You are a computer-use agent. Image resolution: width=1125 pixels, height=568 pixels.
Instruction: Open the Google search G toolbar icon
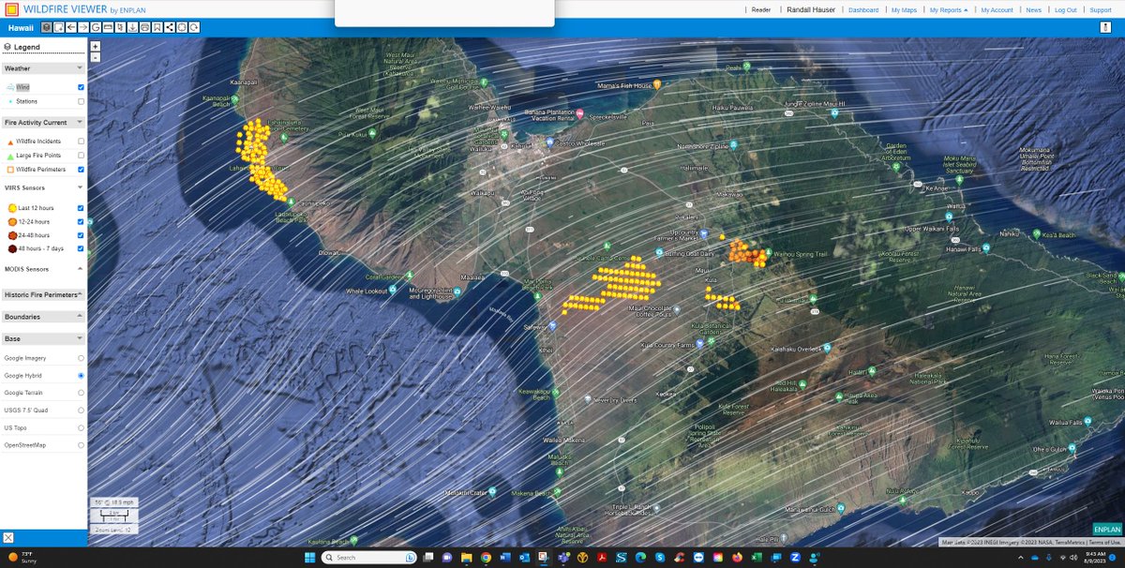pyautogui.click(x=96, y=27)
